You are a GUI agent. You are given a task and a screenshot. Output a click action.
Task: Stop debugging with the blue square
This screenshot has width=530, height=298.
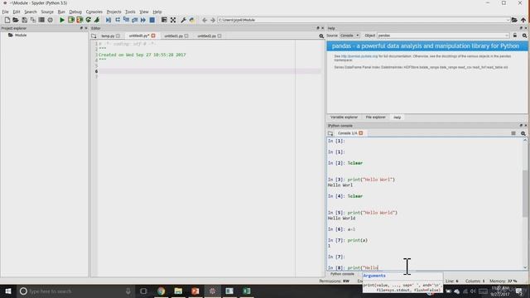pyautogui.click(x=152, y=20)
